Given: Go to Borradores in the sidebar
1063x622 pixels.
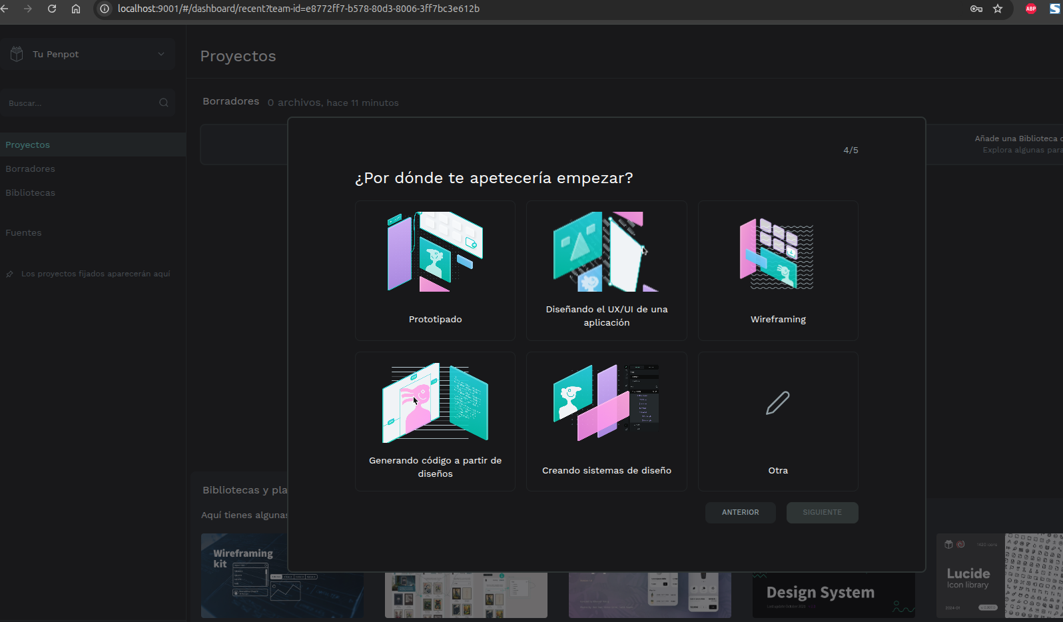Looking at the screenshot, I should tap(31, 168).
